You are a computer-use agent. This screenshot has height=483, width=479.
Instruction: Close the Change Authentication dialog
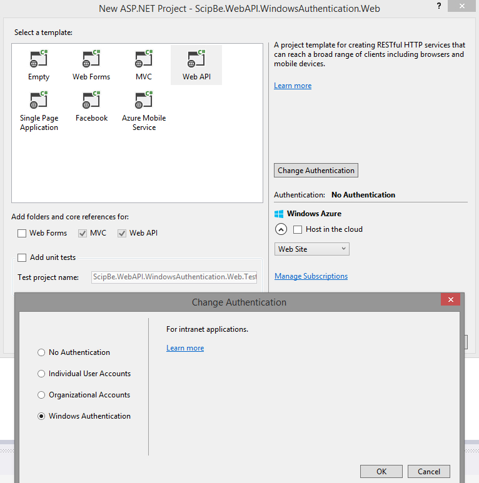(x=450, y=299)
